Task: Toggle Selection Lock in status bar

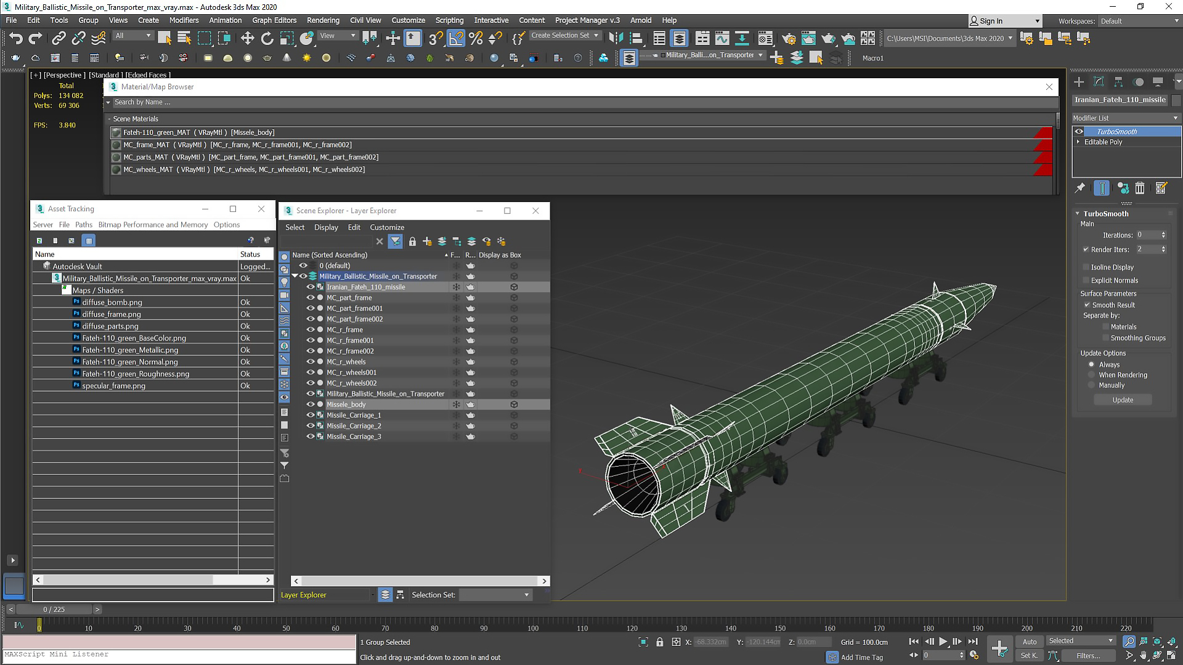Action: click(x=660, y=642)
